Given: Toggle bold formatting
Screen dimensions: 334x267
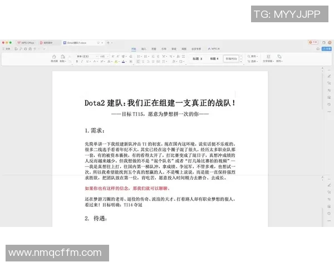Looking at the screenshot, I should (77, 61).
